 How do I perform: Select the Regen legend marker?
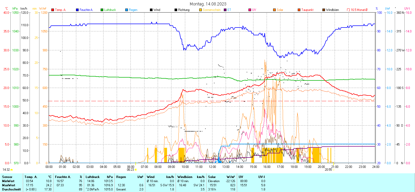click(x=127, y=10)
